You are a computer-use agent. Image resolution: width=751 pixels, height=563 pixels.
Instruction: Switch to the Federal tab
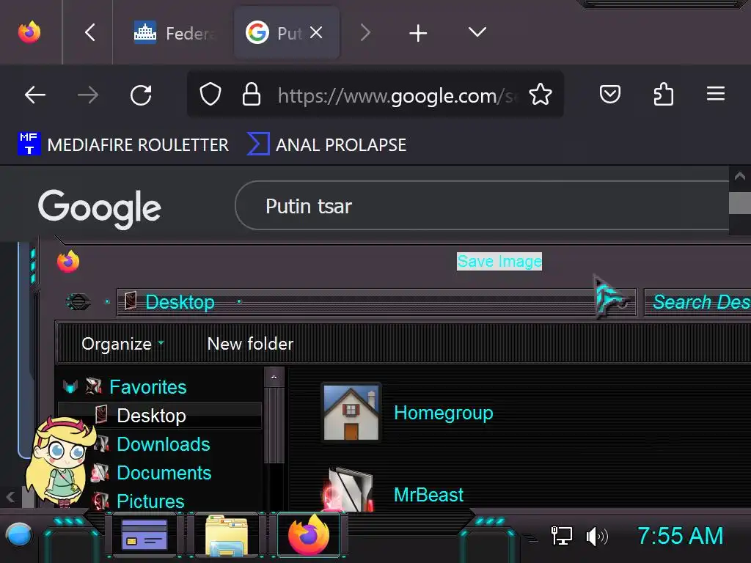[173, 32]
